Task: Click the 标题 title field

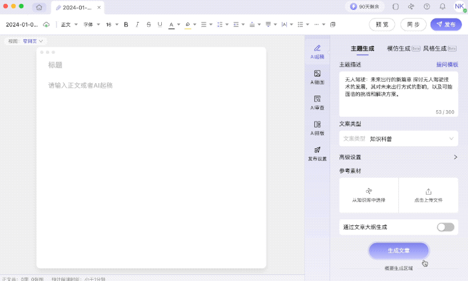Action: pos(56,65)
